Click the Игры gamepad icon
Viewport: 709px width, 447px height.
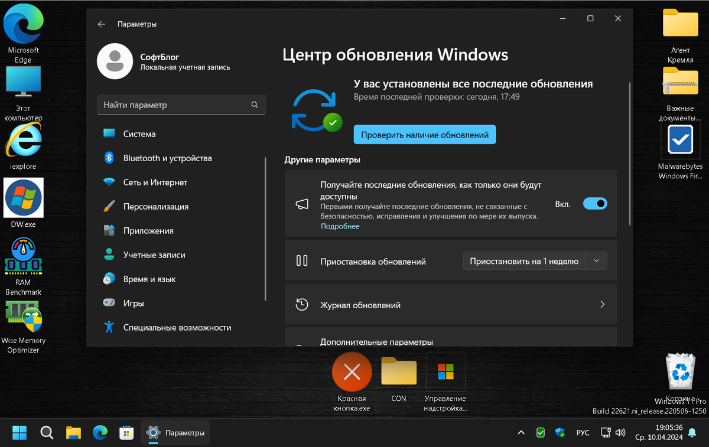[109, 303]
